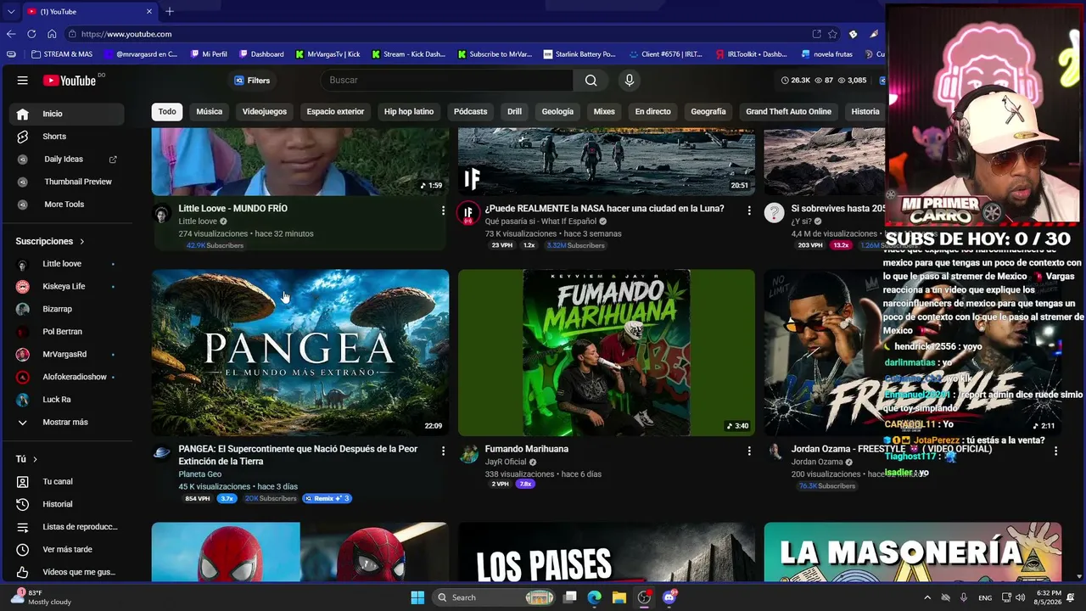Open Little loove channel in subscriptions
1086x611 pixels.
click(x=67, y=264)
